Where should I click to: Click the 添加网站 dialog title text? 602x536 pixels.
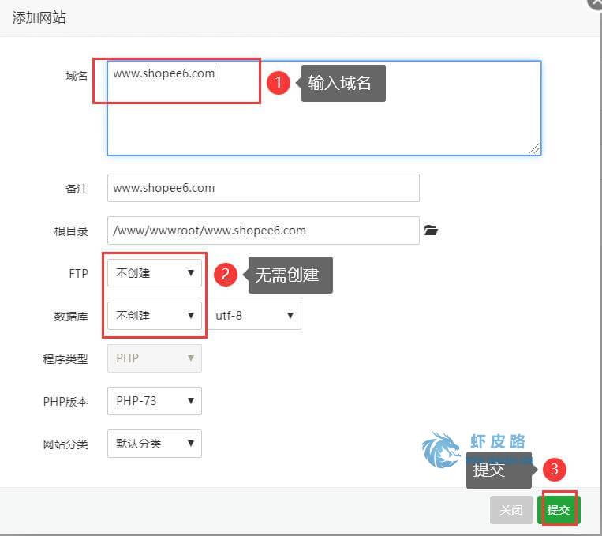click(39, 17)
